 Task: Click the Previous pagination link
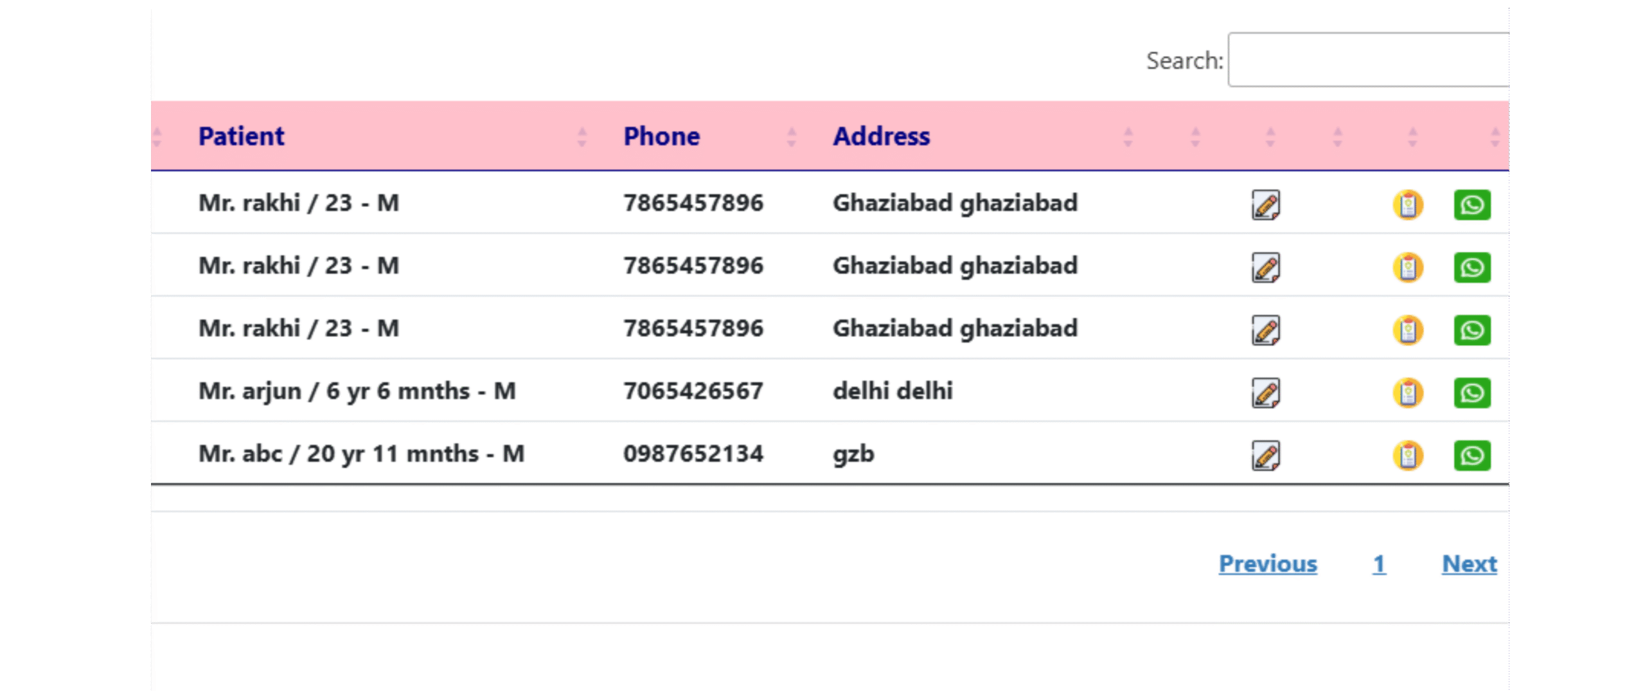[x=1268, y=564]
